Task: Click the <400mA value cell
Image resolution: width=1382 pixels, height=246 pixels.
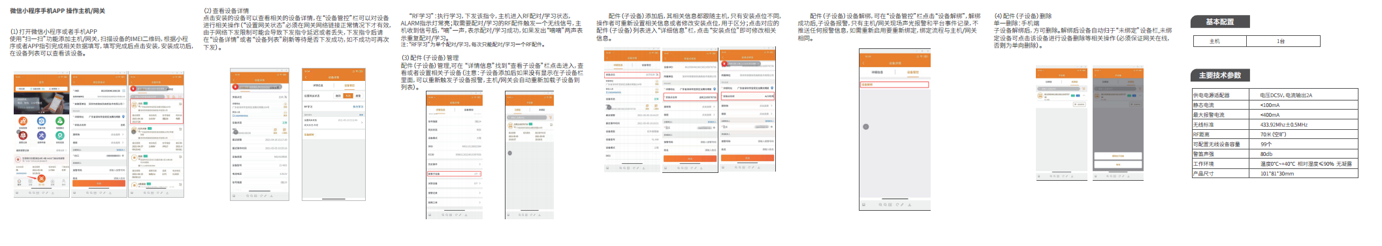Action: (1303, 115)
